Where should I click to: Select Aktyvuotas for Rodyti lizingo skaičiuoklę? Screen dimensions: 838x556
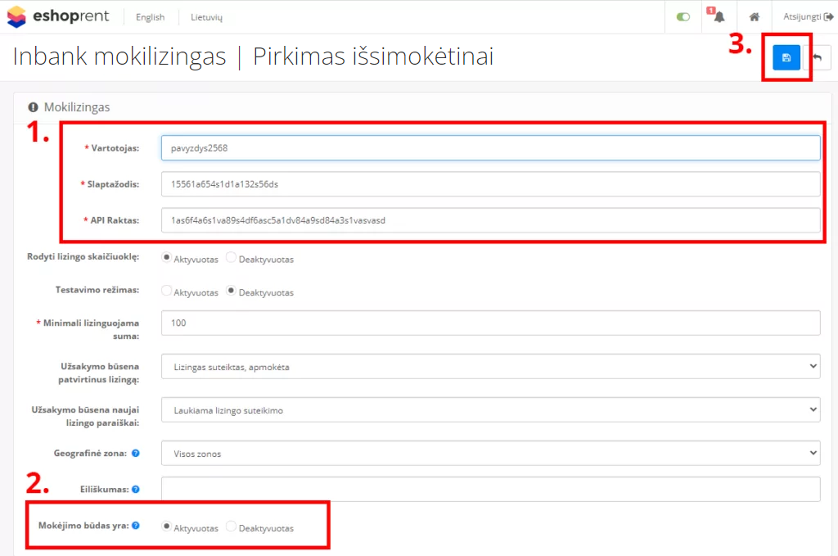point(167,258)
